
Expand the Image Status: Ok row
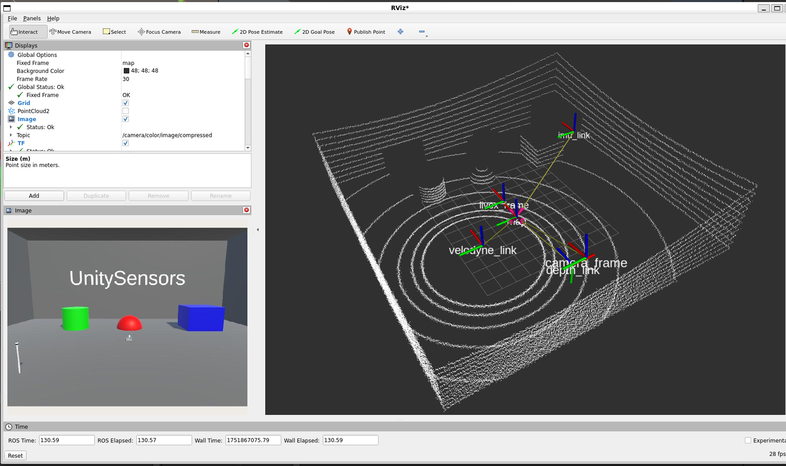click(x=11, y=127)
